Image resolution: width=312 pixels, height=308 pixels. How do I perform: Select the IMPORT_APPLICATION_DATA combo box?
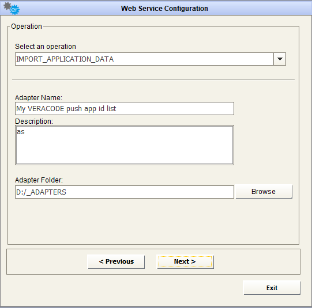(x=151, y=59)
